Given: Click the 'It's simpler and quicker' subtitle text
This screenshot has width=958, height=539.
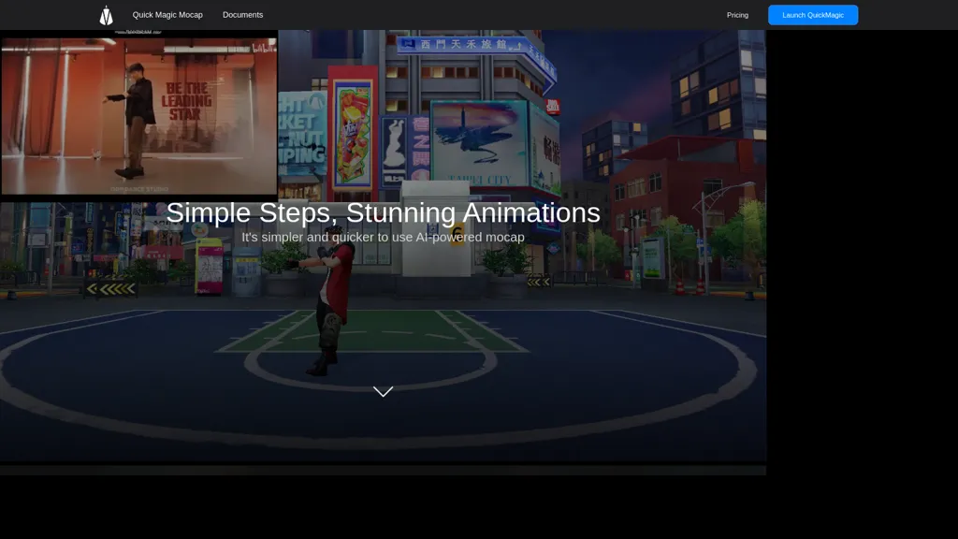Looking at the screenshot, I should 383,237.
